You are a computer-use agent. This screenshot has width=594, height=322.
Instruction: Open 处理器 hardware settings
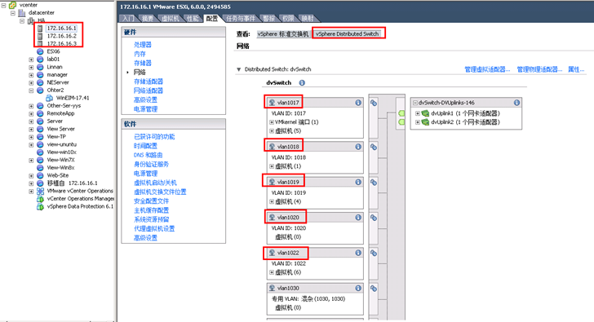pyautogui.click(x=143, y=45)
